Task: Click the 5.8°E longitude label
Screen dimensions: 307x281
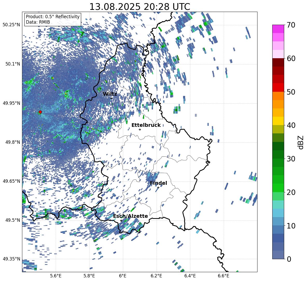Action: [x=89, y=276]
